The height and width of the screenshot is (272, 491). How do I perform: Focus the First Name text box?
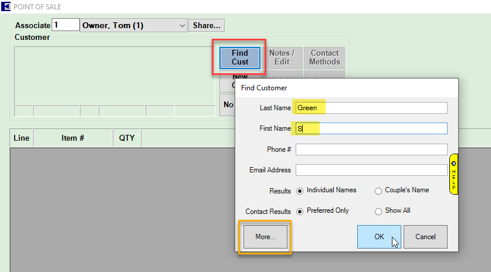click(371, 128)
